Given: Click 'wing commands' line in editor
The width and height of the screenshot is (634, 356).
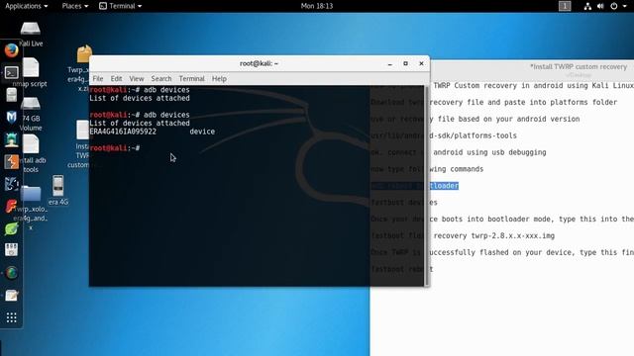Looking at the screenshot, I should pos(457,169).
